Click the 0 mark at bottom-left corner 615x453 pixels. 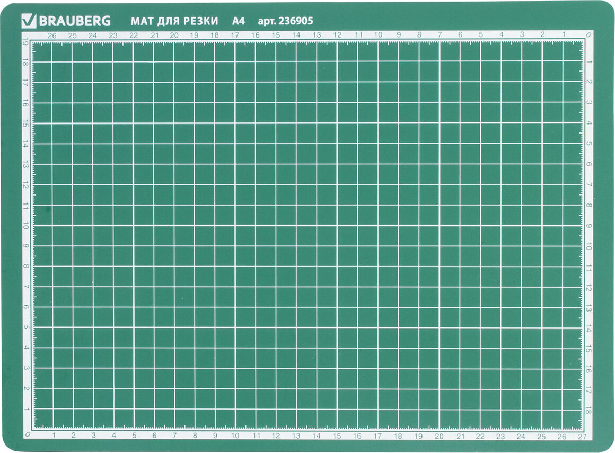27,436
